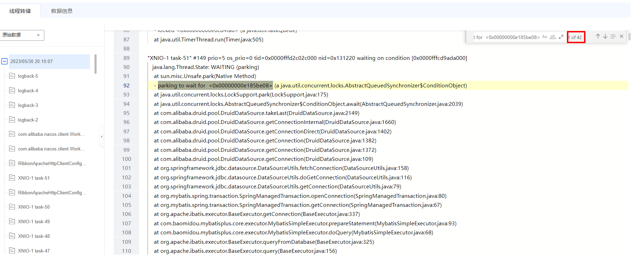The width and height of the screenshot is (636, 265).
Task: Collapse the 2023/05/30 20:10:07 tree node
Action: point(5,62)
